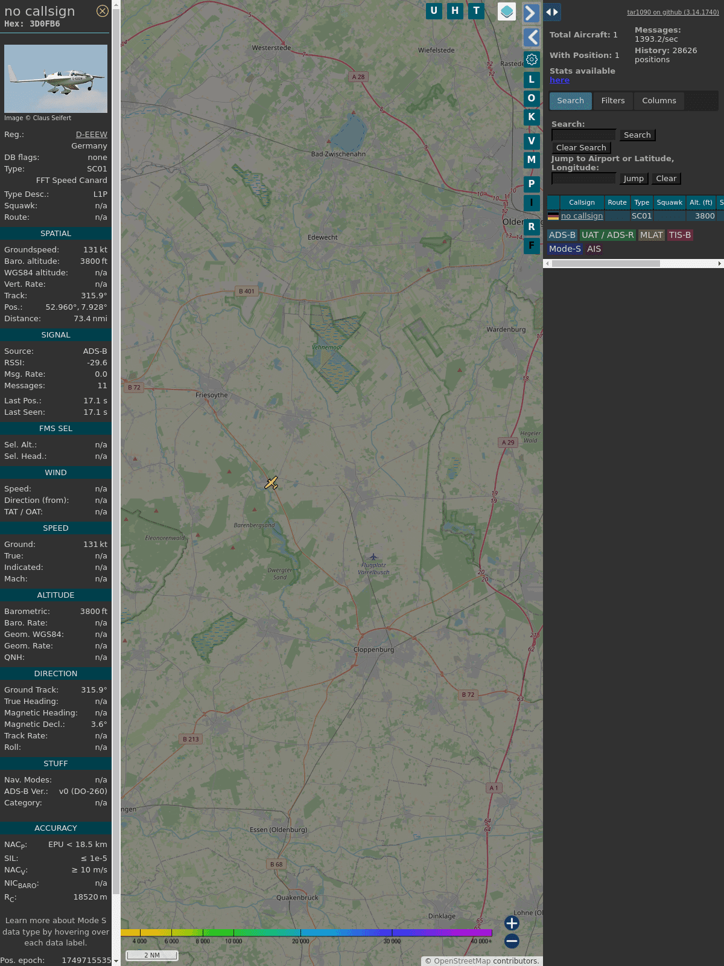
Task: Open the D-EEEW registration link
Action: [91, 135]
